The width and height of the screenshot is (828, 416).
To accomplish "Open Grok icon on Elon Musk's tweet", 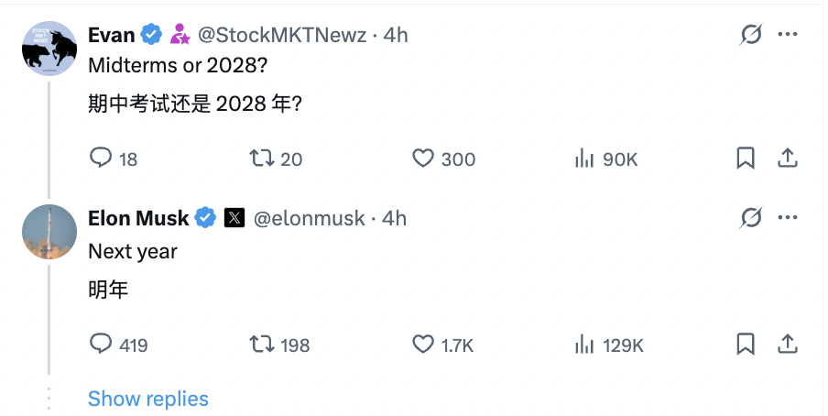I will click(751, 218).
